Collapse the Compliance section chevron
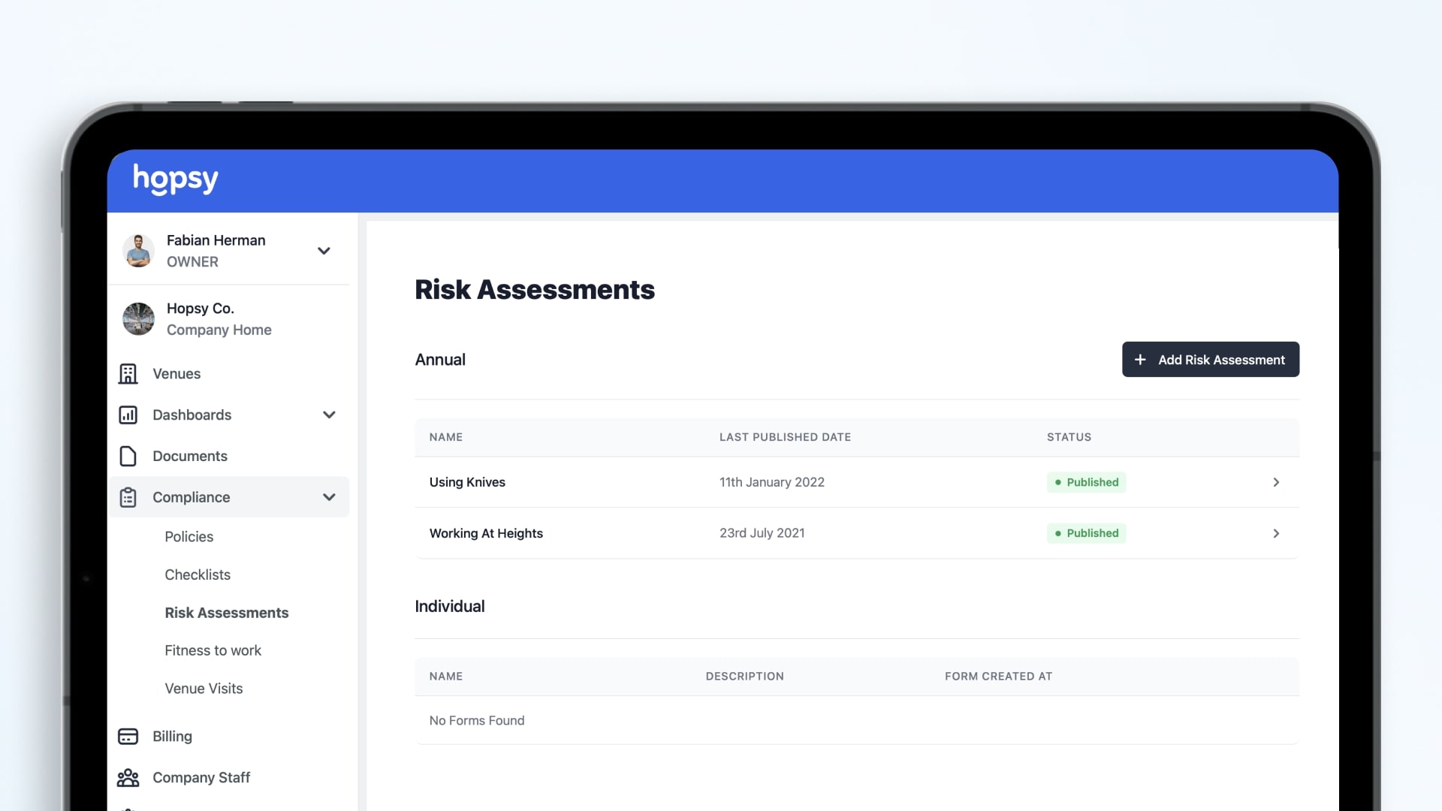Viewport: 1442px width, 811px height. pos(328,497)
